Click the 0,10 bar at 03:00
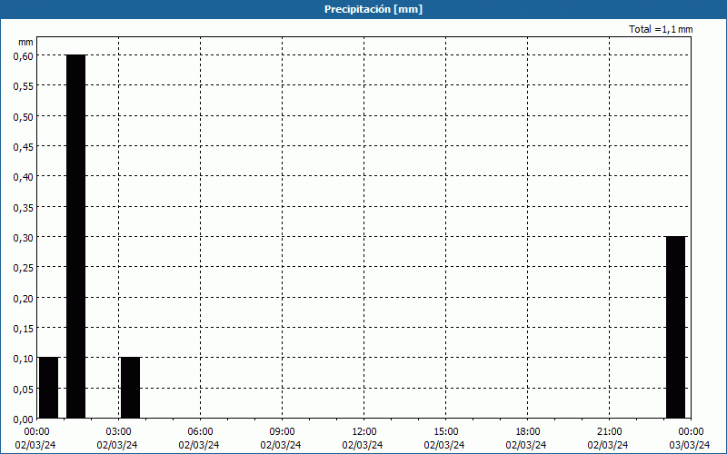The width and height of the screenshot is (727, 454). [x=130, y=388]
